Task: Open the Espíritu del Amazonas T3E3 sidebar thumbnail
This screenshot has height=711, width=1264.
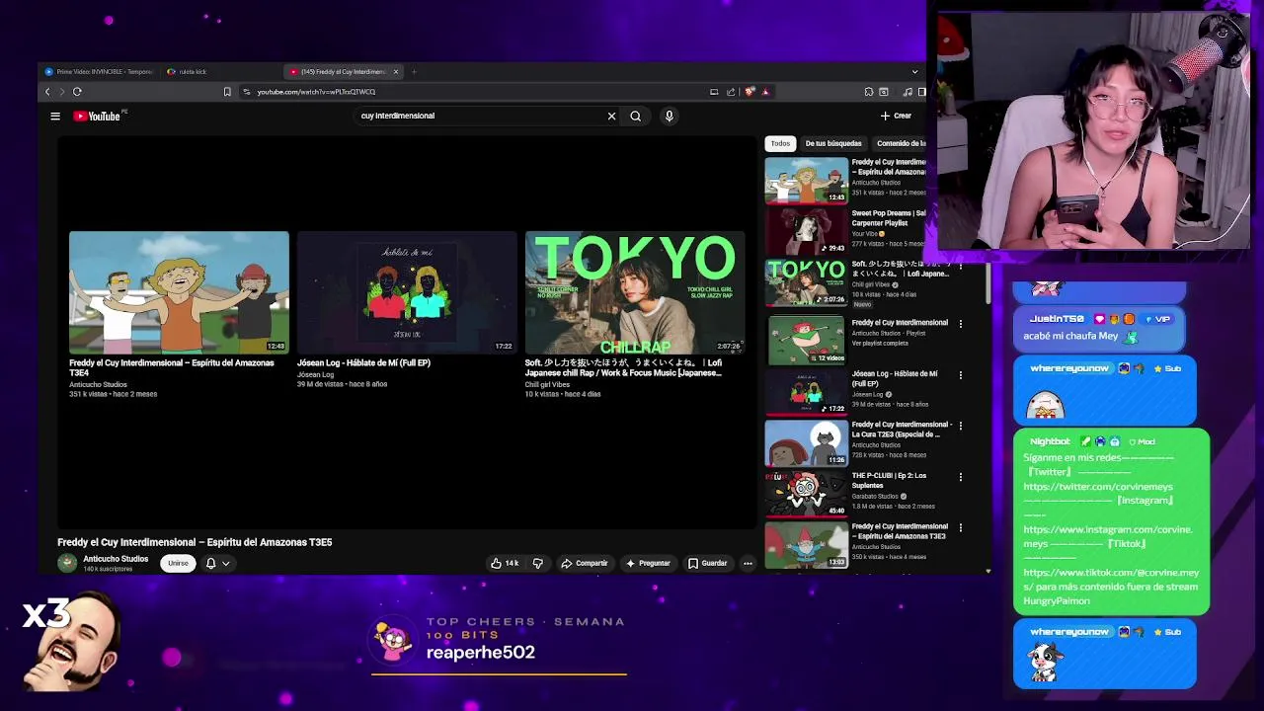Action: coord(806,544)
